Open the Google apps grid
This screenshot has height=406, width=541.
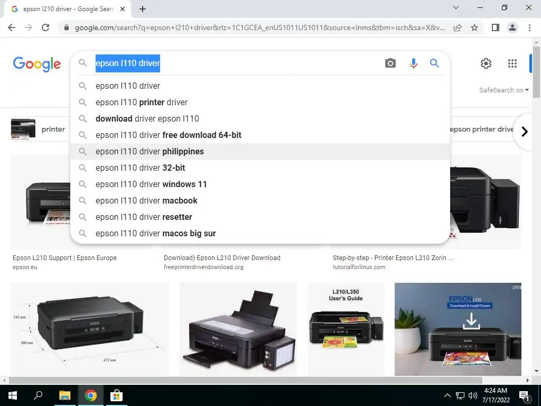(512, 63)
